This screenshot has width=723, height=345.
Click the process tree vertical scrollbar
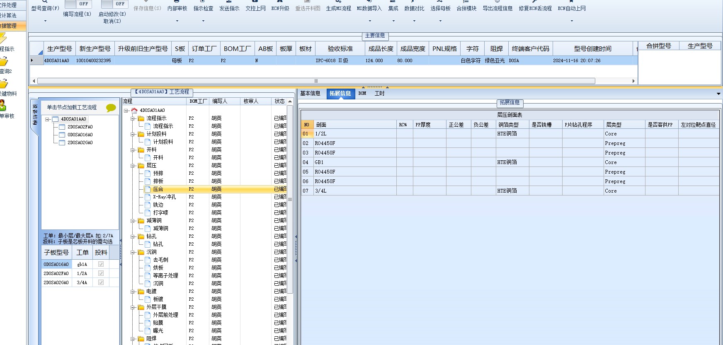(x=290, y=200)
